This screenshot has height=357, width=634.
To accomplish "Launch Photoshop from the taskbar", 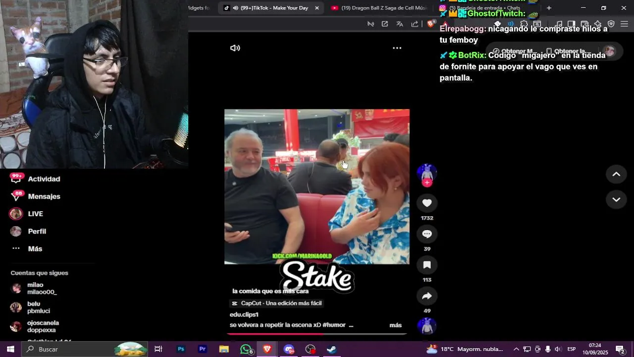I will click(x=181, y=349).
